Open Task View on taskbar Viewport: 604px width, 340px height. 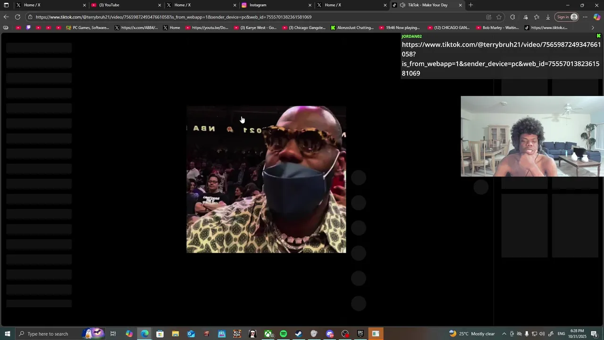click(113, 334)
